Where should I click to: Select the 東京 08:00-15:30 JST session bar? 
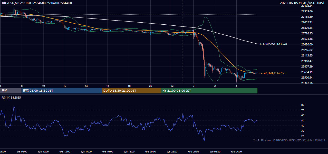click(x=62, y=91)
